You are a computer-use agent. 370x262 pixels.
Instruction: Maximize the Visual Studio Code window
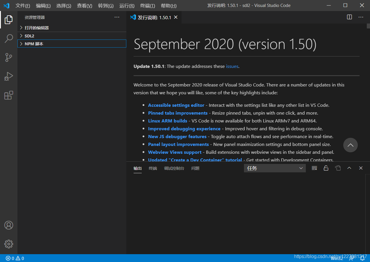[345, 6]
